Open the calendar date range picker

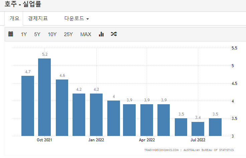pyautogui.click(x=11, y=34)
